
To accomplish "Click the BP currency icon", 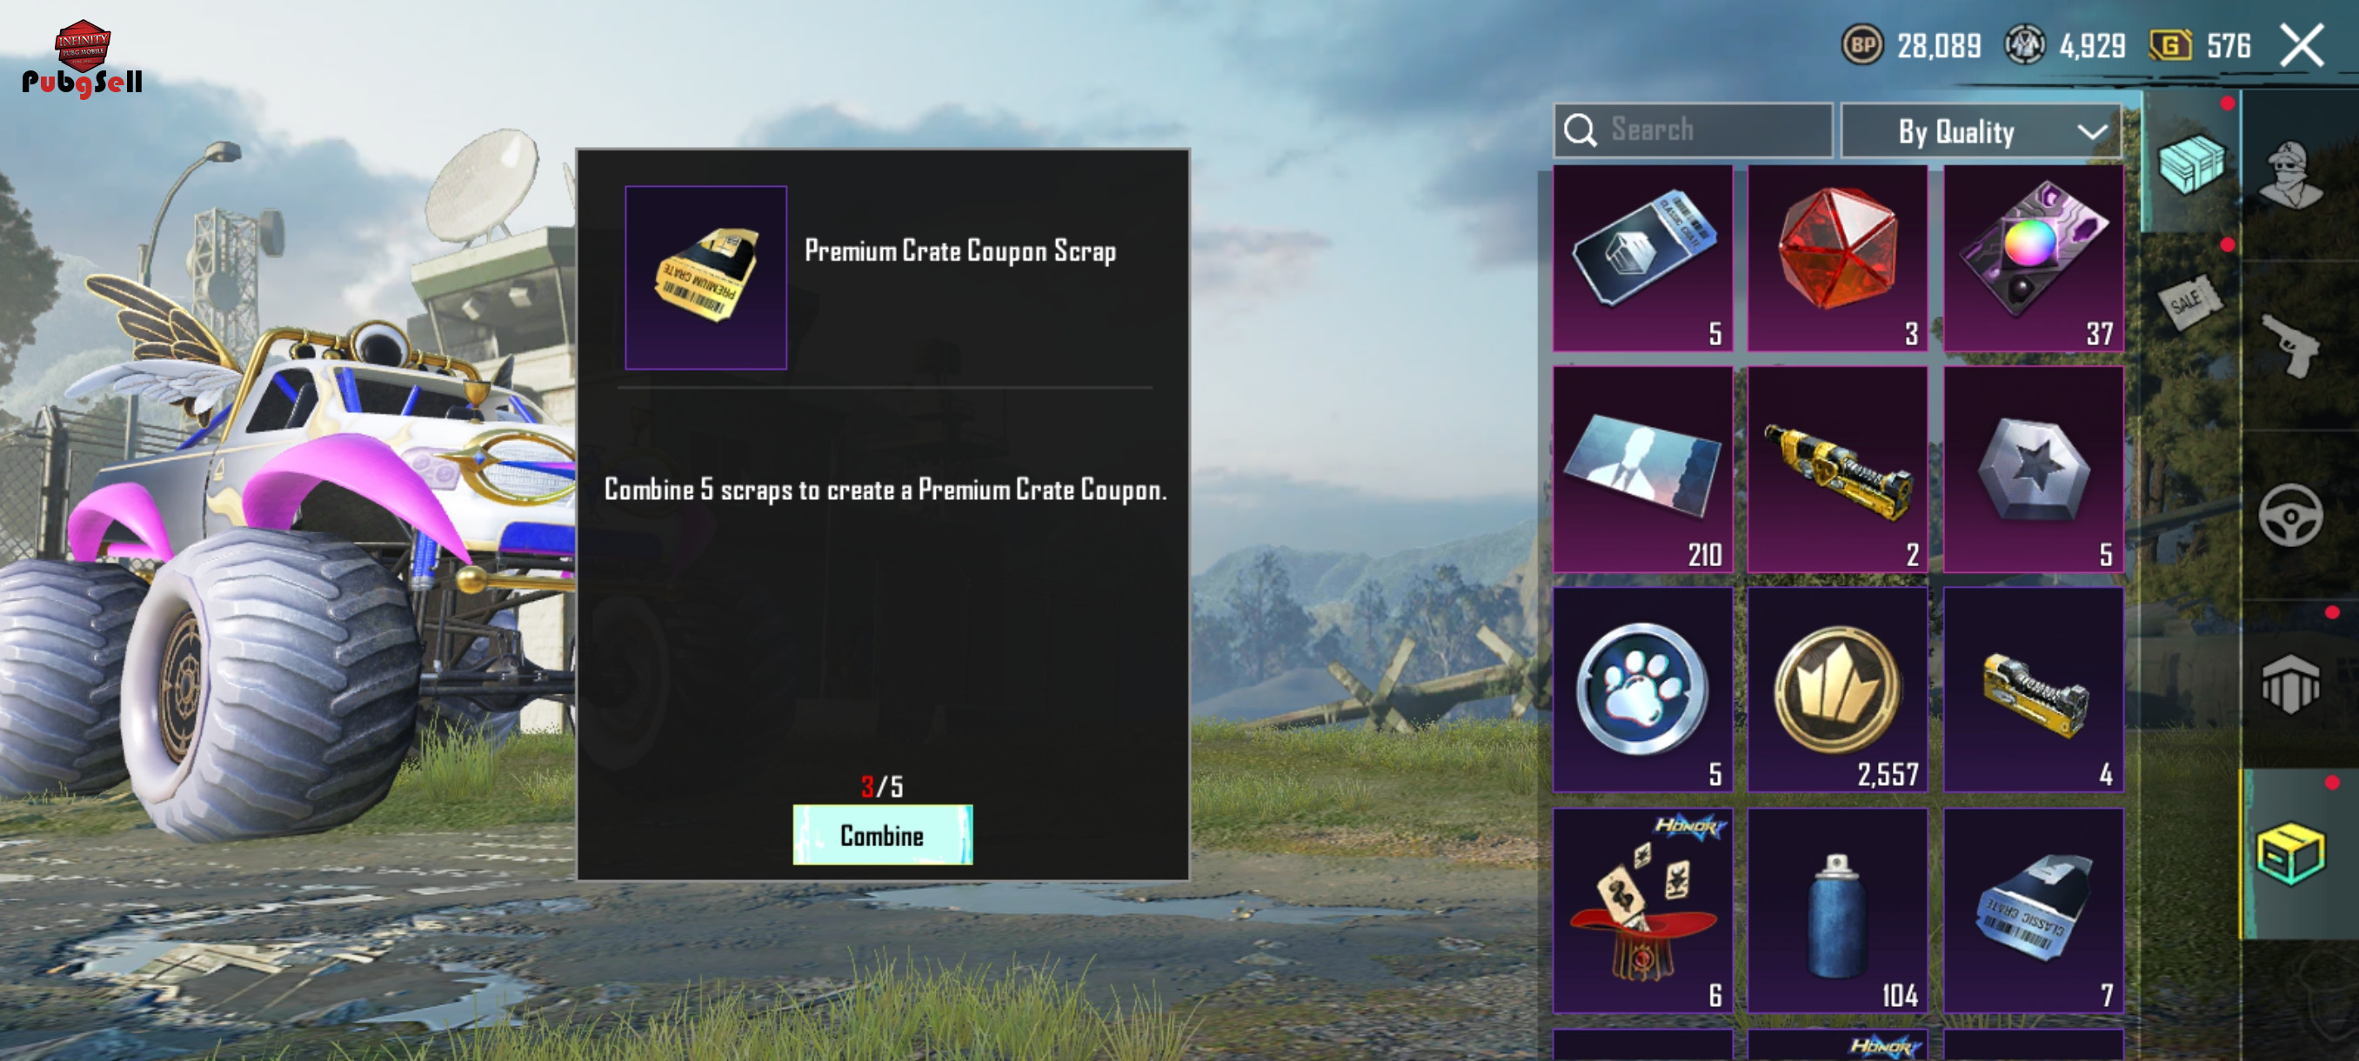I will (x=1861, y=45).
